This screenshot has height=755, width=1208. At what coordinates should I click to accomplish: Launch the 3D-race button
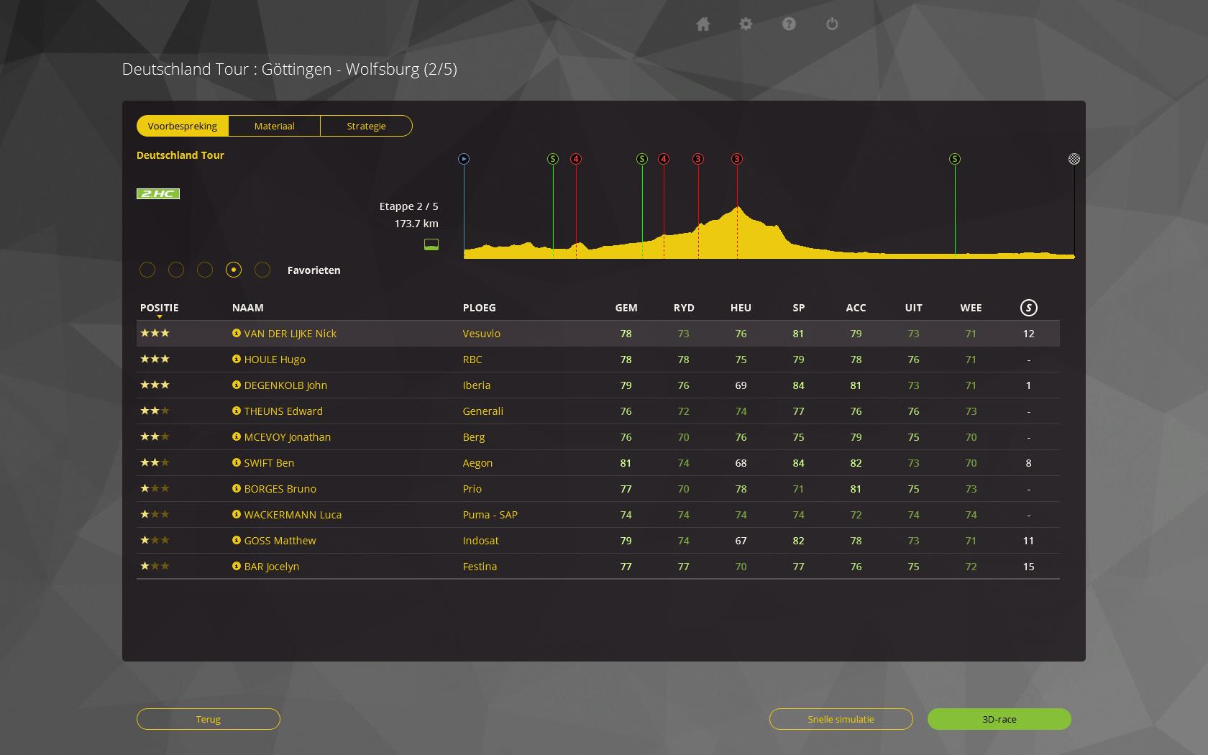(x=999, y=719)
